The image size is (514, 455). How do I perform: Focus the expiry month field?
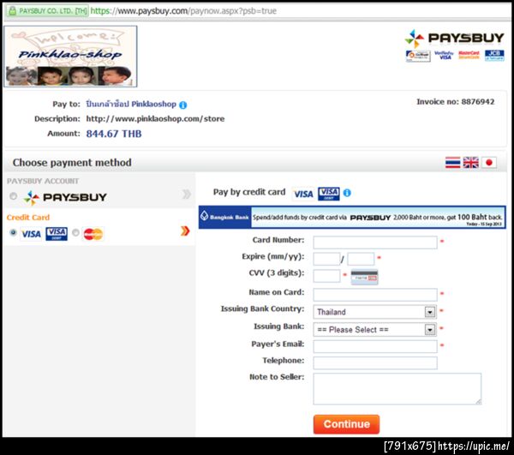[326, 259]
